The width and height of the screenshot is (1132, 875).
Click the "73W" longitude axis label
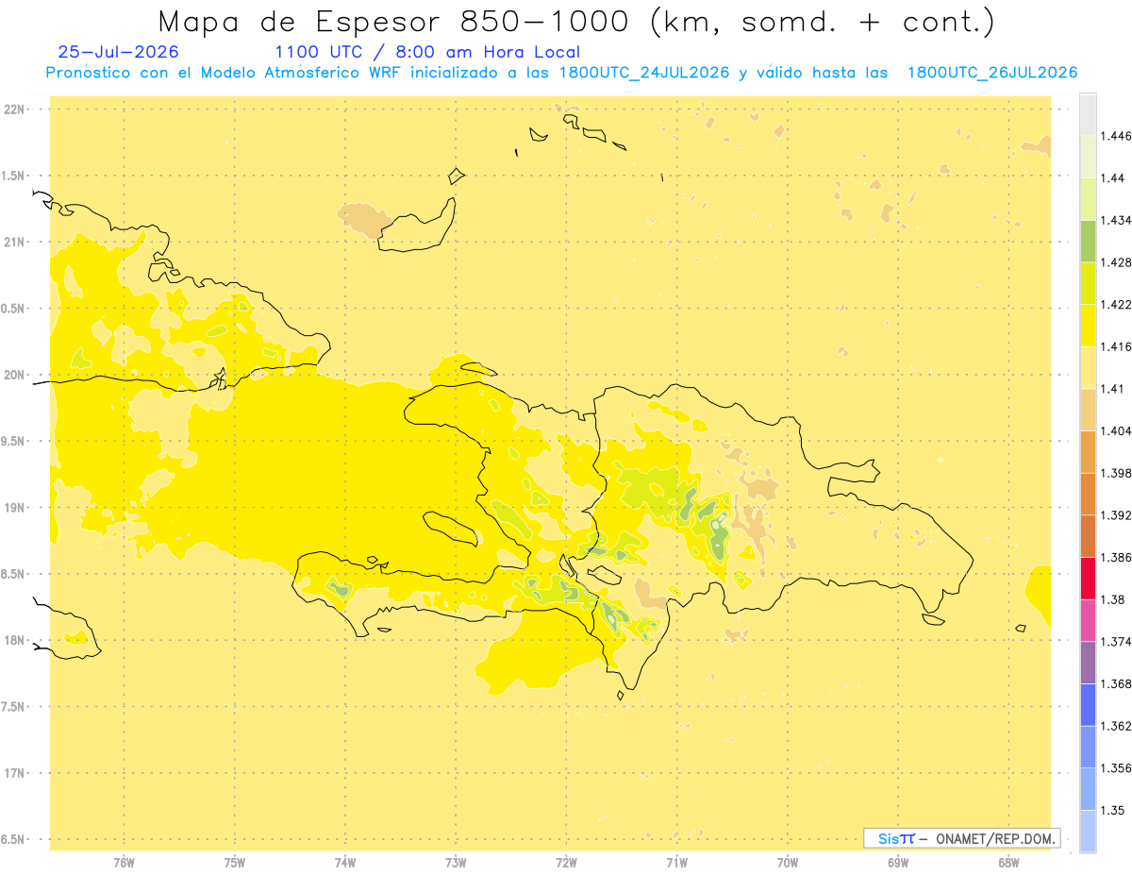tap(456, 862)
